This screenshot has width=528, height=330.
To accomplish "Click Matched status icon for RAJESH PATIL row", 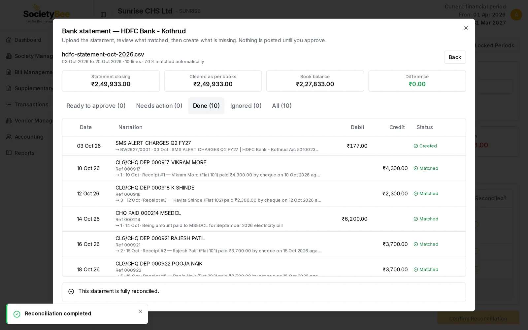I will [416, 244].
